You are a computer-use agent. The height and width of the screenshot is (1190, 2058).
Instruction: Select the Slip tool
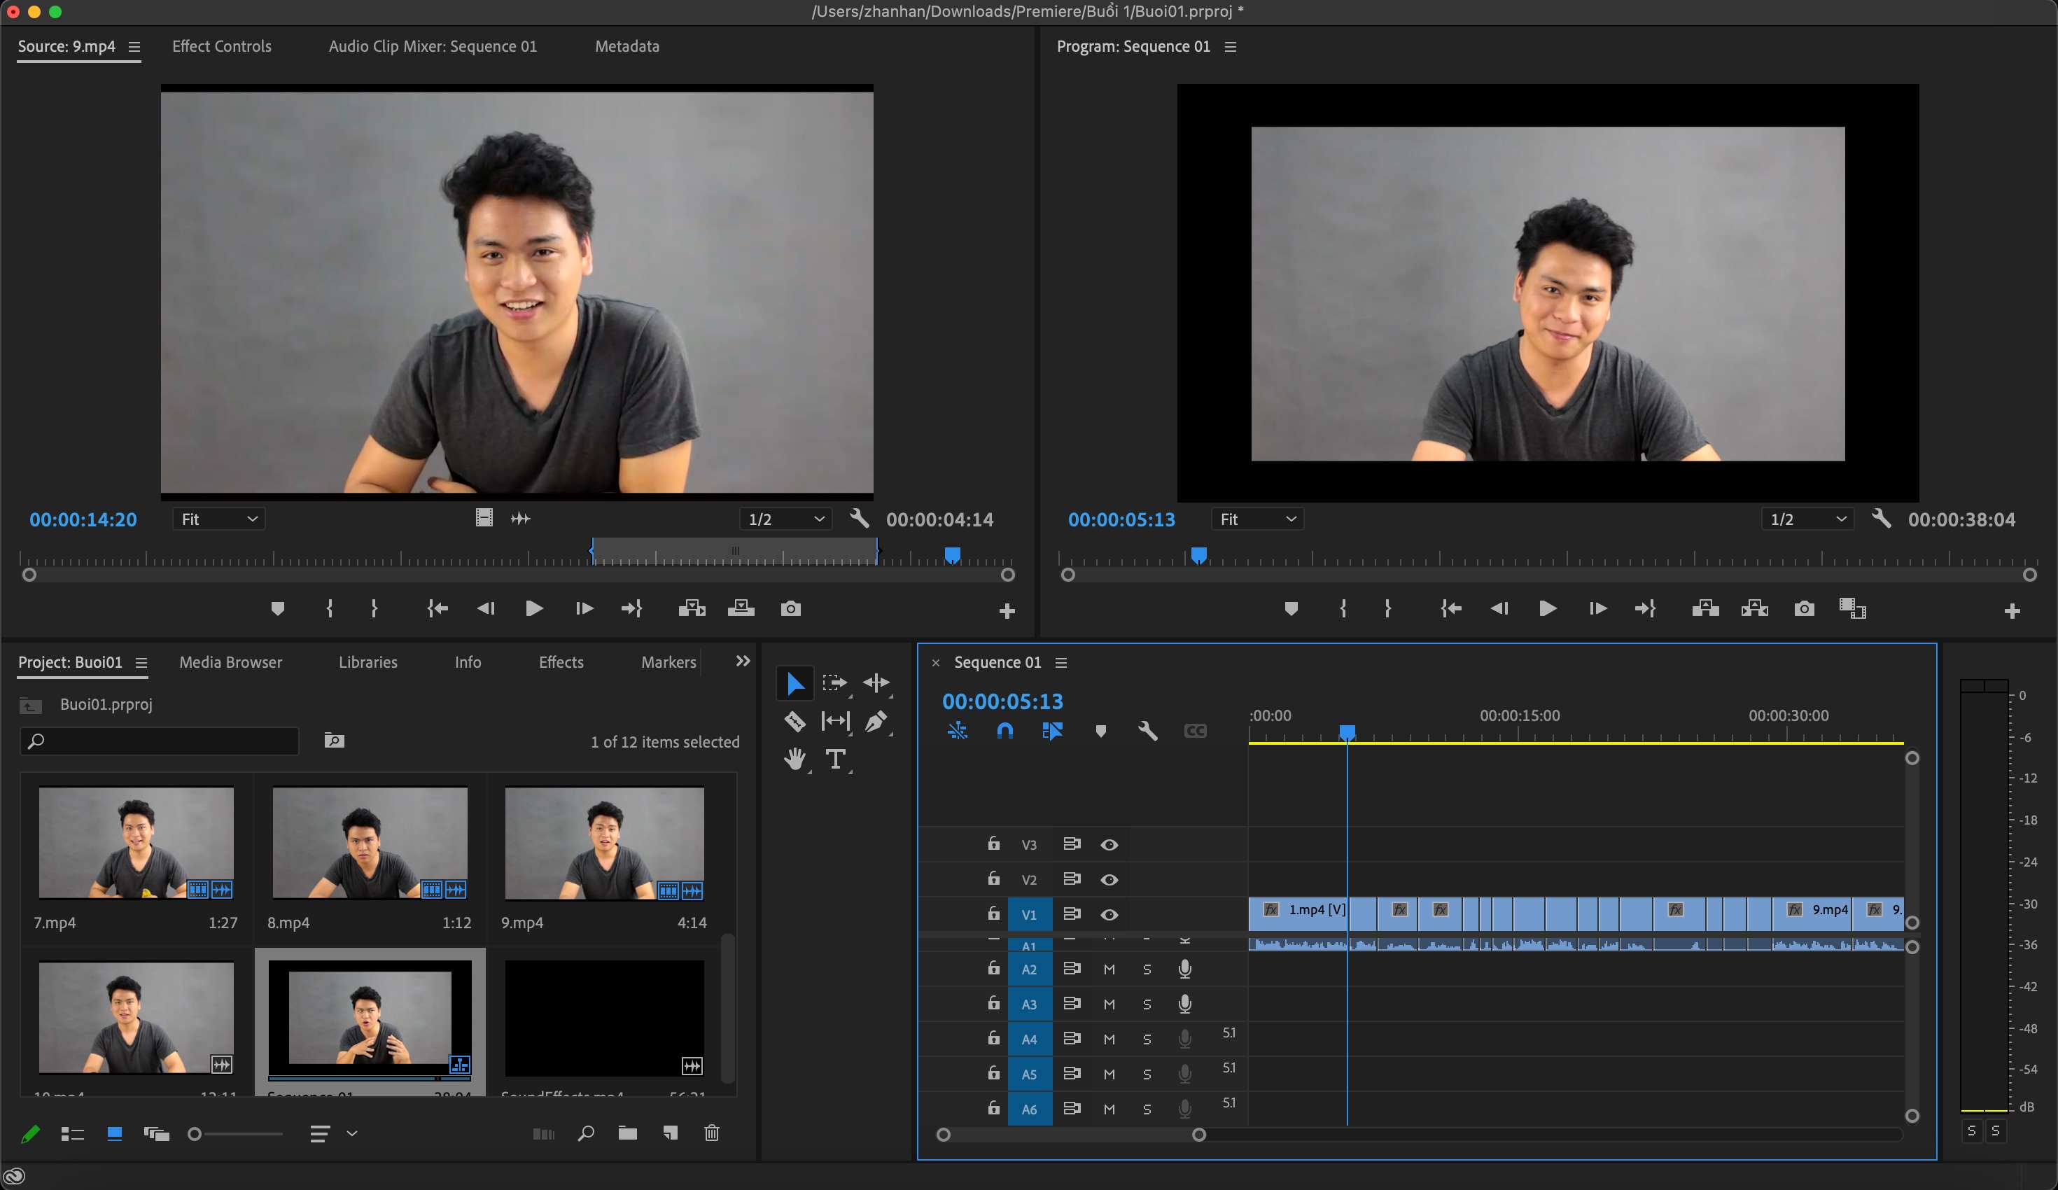(834, 721)
